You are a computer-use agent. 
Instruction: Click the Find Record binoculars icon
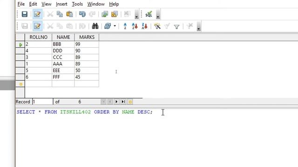[x=95, y=26]
